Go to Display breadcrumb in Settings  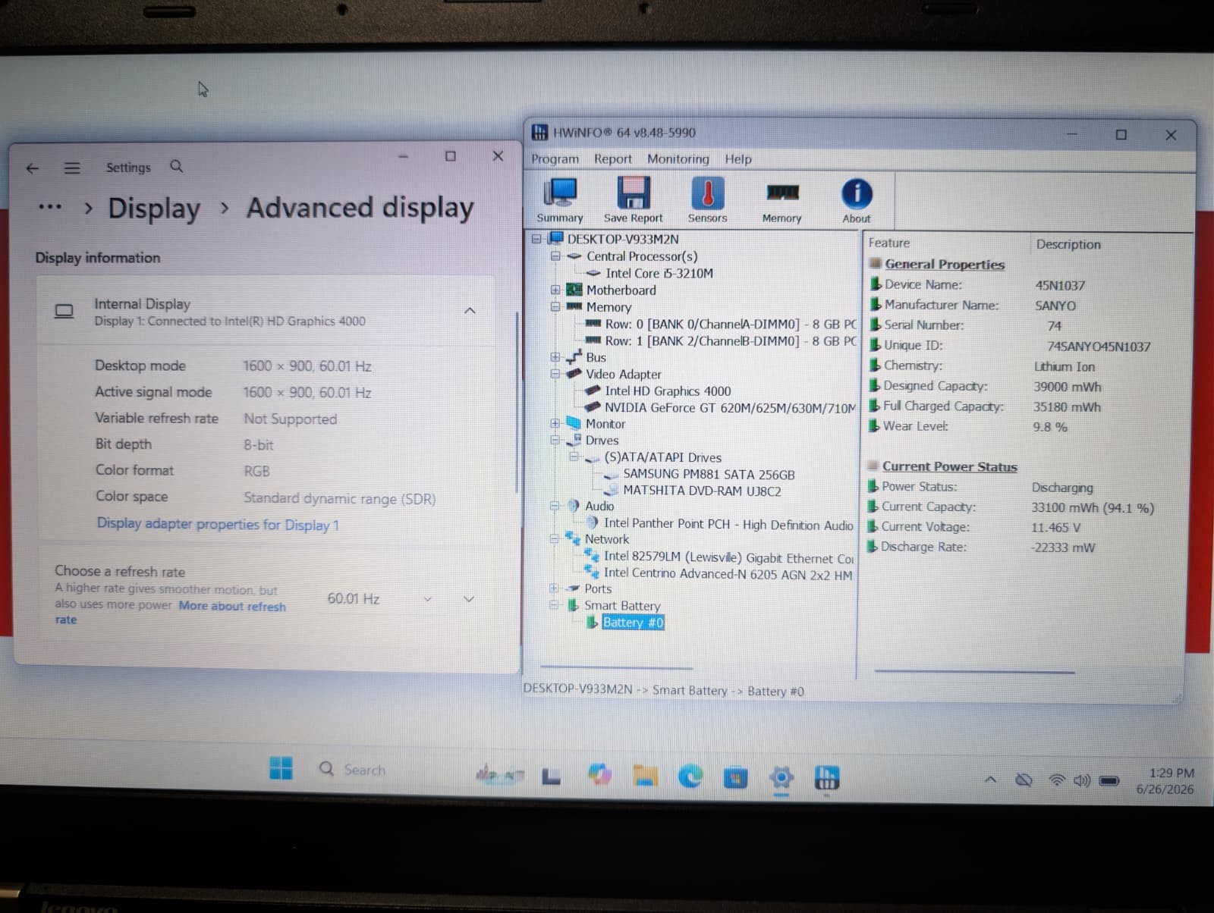point(154,209)
